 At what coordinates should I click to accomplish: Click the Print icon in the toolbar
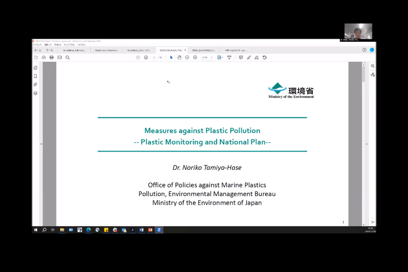coord(52,58)
